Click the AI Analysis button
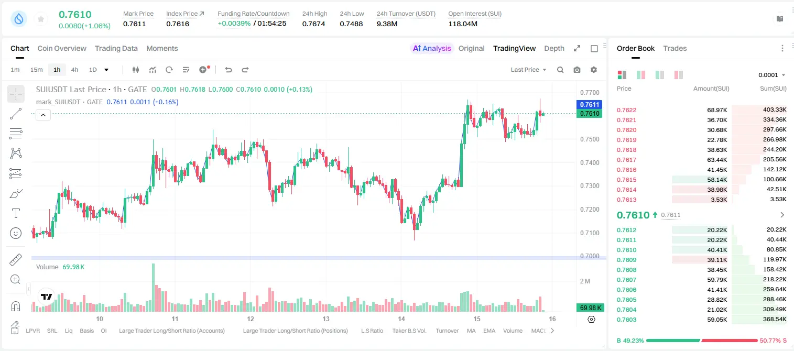Viewport: 794px width, 351px height. tap(432, 48)
